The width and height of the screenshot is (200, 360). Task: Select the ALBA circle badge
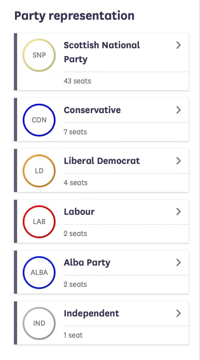[39, 272]
